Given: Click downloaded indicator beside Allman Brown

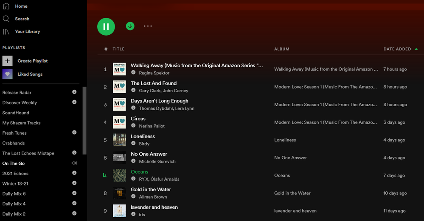Looking at the screenshot, I should 133,196.
